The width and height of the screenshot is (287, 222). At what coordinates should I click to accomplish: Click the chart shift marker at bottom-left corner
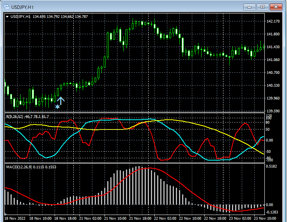pyautogui.click(x=5, y=213)
